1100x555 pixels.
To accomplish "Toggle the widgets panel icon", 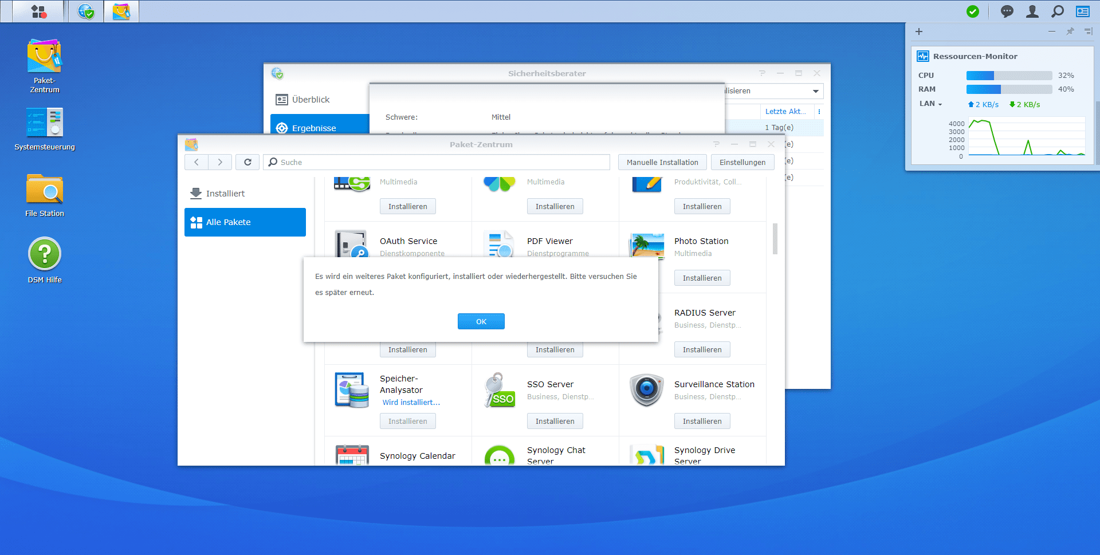I will 1083,11.
